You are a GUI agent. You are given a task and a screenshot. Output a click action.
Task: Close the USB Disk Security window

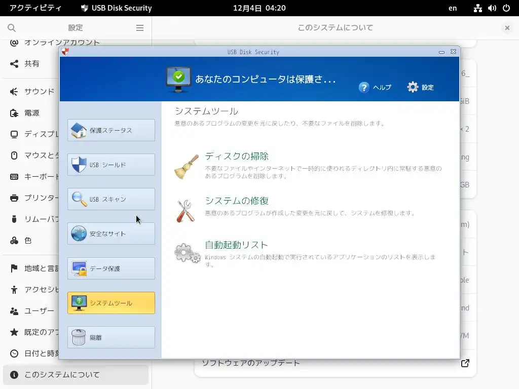[x=454, y=52]
